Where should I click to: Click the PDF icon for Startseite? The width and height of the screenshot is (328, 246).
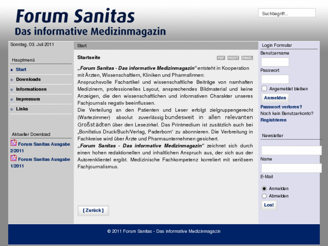221,58
